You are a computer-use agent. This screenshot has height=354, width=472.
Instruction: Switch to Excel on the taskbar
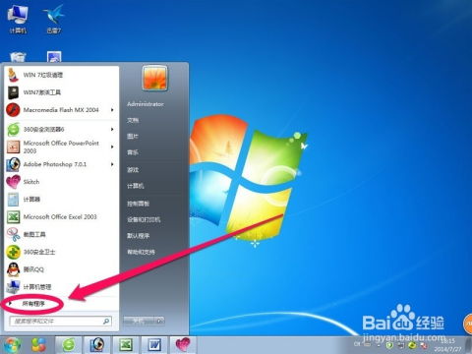pyautogui.click(x=126, y=345)
